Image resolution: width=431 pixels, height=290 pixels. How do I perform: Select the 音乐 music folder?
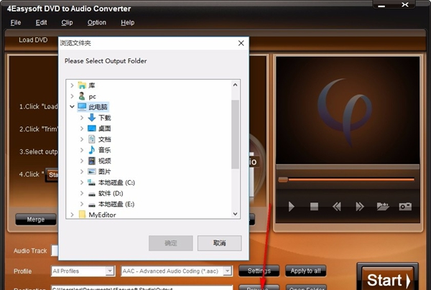pyautogui.click(x=100, y=150)
